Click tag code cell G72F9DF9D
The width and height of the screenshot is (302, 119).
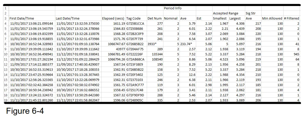click(x=136, y=95)
